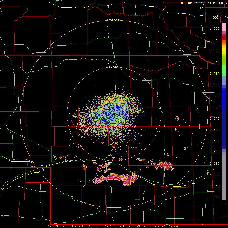Screen dimensions: 228x228
Task: Select the 0.253 scale value
Action: click(x=215, y=186)
